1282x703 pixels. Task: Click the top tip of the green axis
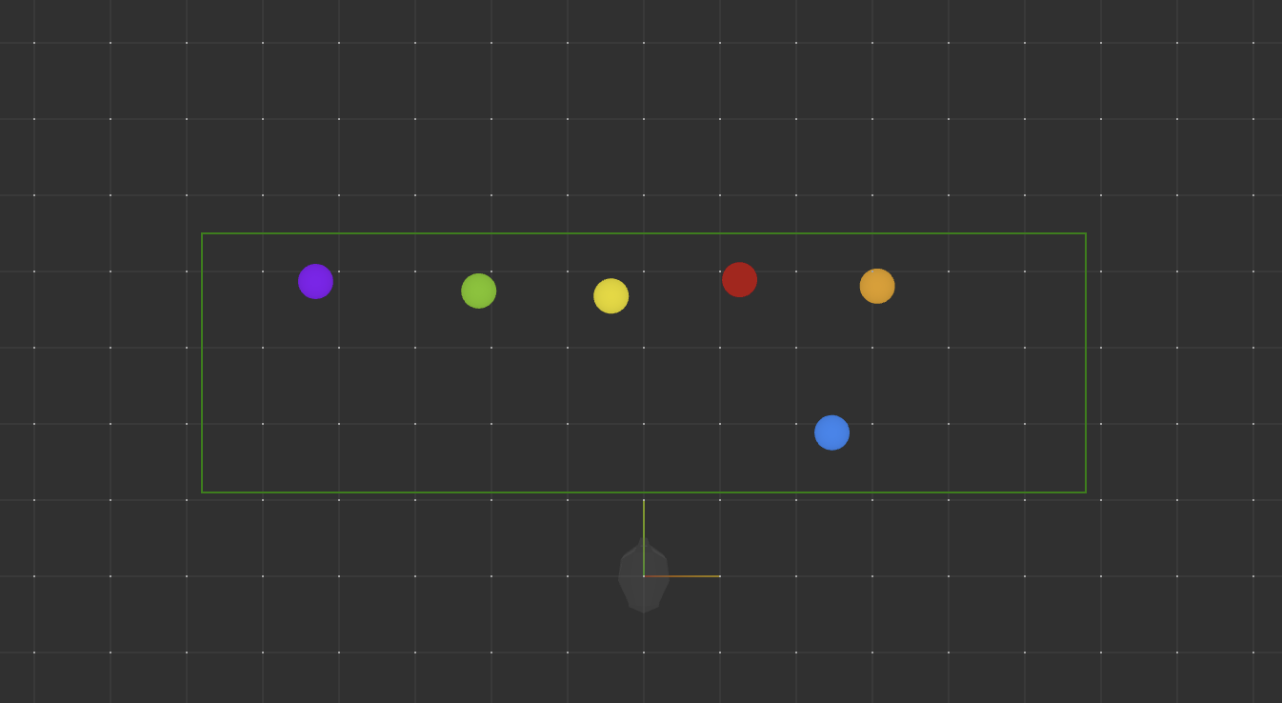(x=644, y=501)
